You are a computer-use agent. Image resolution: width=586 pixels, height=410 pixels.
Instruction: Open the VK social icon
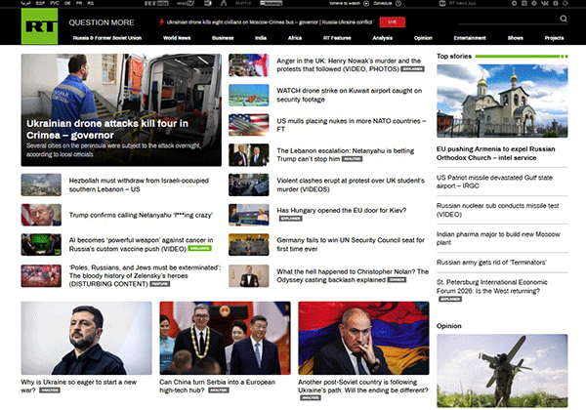pyautogui.click(x=545, y=3)
